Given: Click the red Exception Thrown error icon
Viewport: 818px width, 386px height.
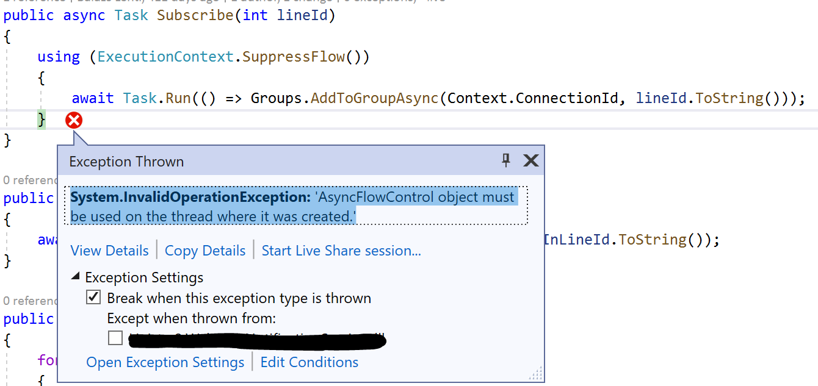Looking at the screenshot, I should click(74, 120).
